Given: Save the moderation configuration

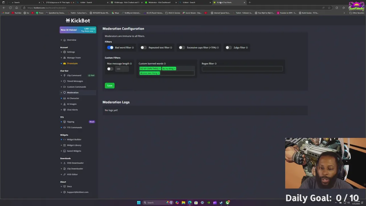Looking at the screenshot, I should pyautogui.click(x=110, y=86).
